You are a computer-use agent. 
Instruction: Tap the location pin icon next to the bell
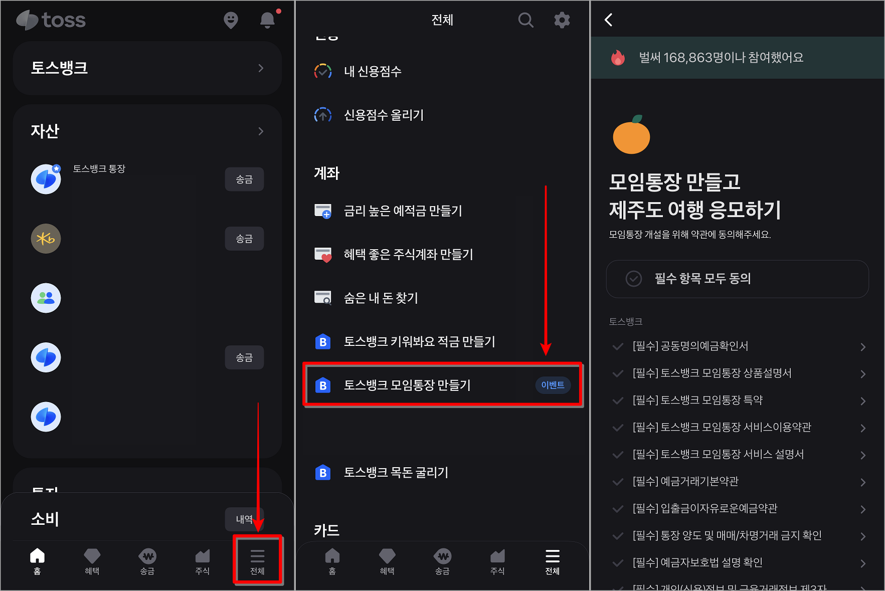(231, 20)
